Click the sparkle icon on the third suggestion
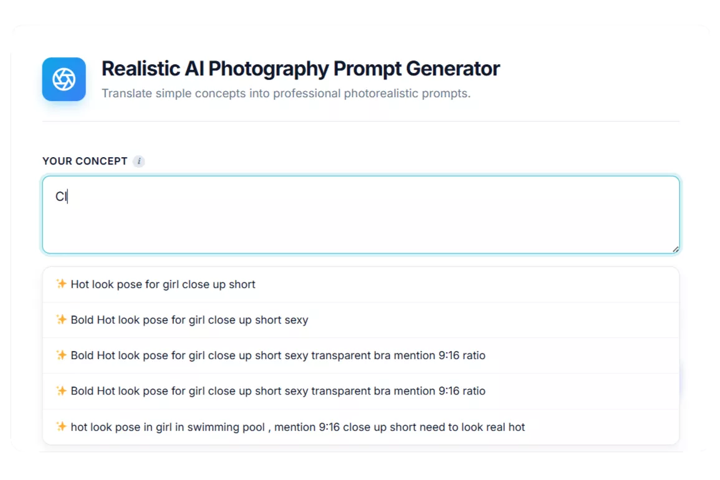 (x=61, y=355)
